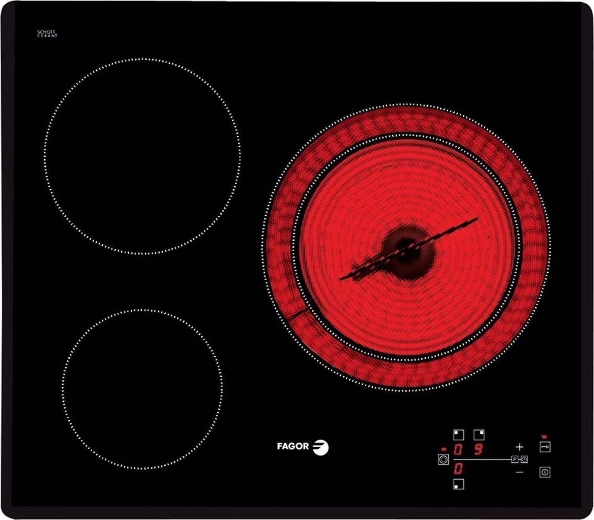Touch the small unlit front-left burner zone
This screenshot has width=594, height=520.
coord(142,389)
